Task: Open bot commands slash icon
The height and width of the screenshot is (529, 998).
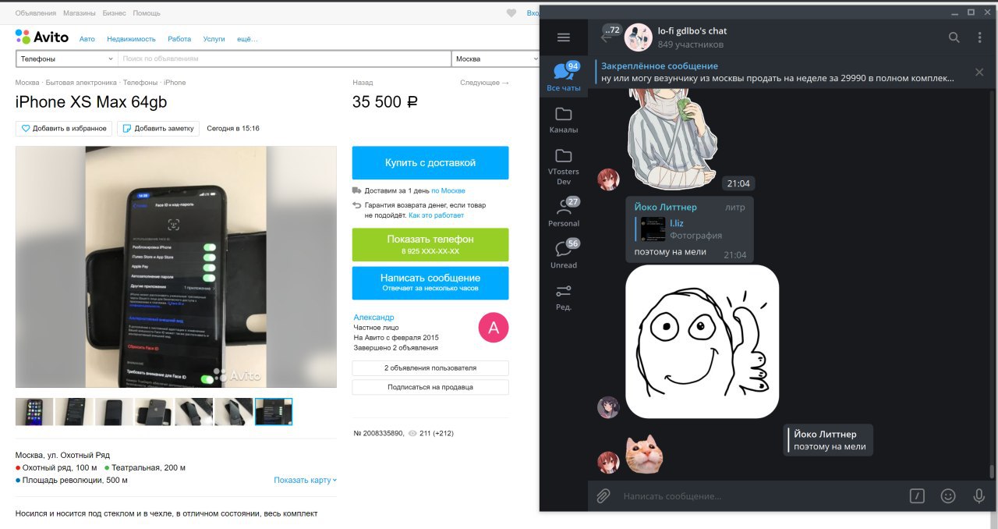Action: point(917,495)
